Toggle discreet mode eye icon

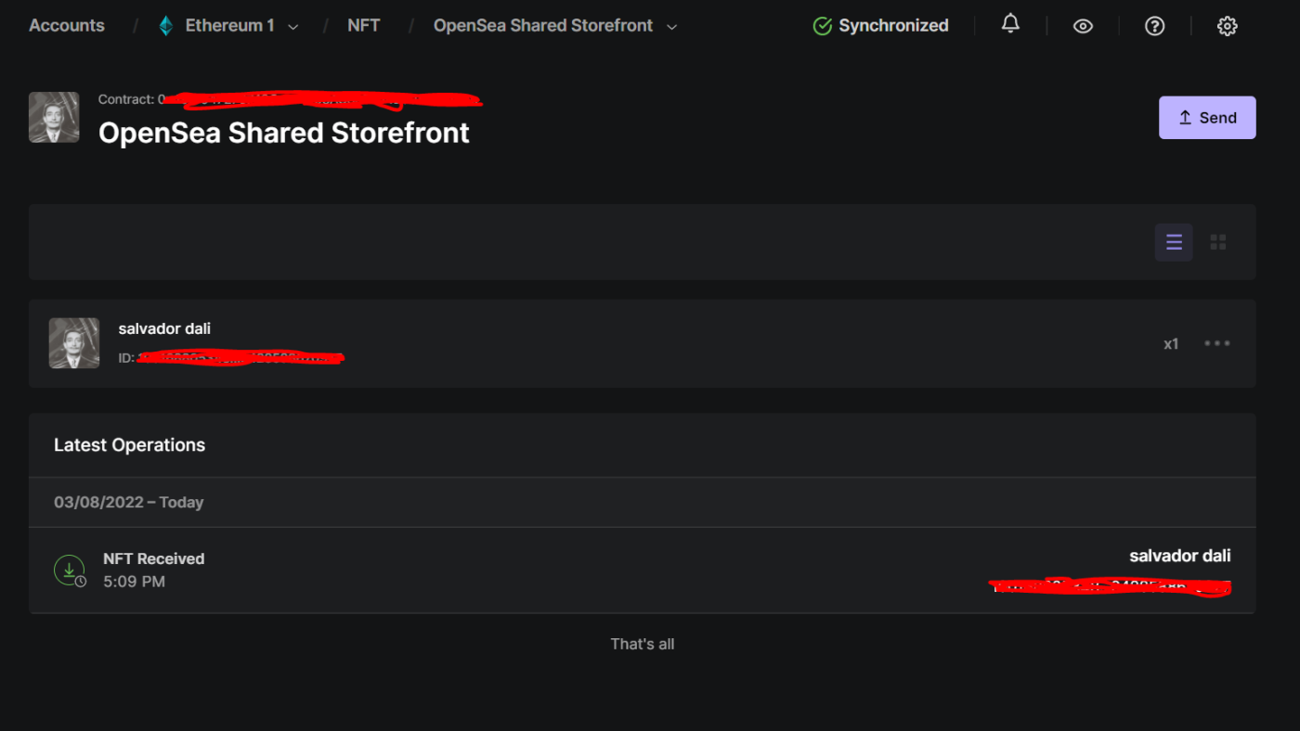pos(1083,26)
